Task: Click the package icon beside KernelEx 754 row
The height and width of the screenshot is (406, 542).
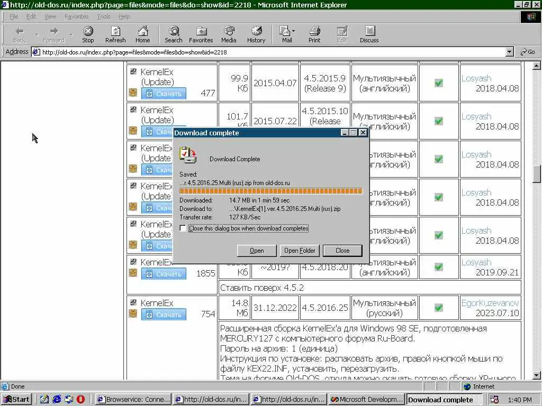Action: click(x=133, y=313)
